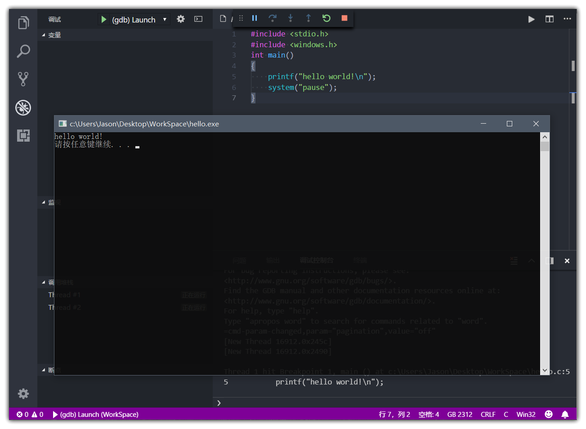Click the Pause icon in debug toolbar
The height and width of the screenshot is (429, 586).
(x=255, y=18)
